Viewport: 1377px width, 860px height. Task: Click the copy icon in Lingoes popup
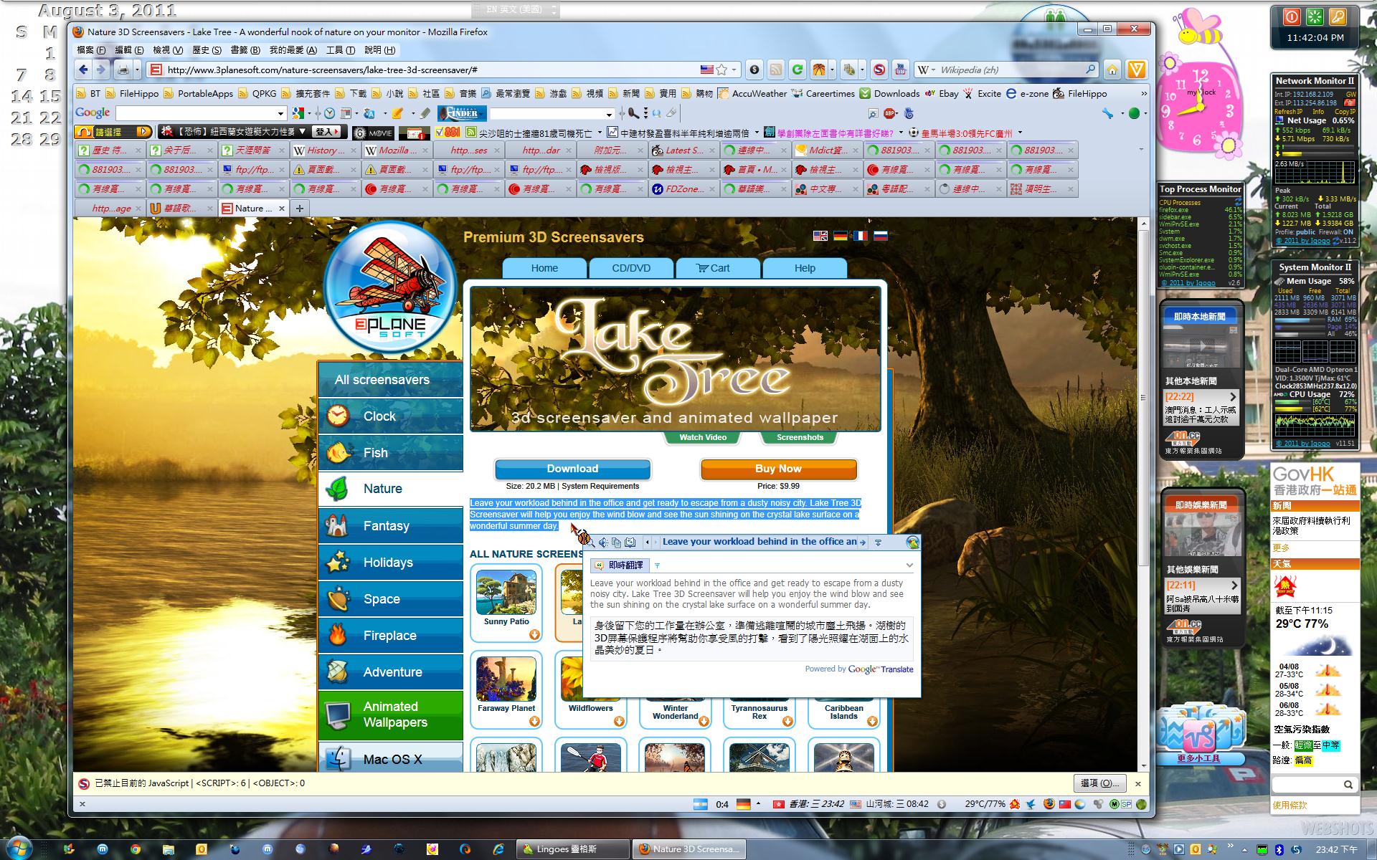pos(616,543)
